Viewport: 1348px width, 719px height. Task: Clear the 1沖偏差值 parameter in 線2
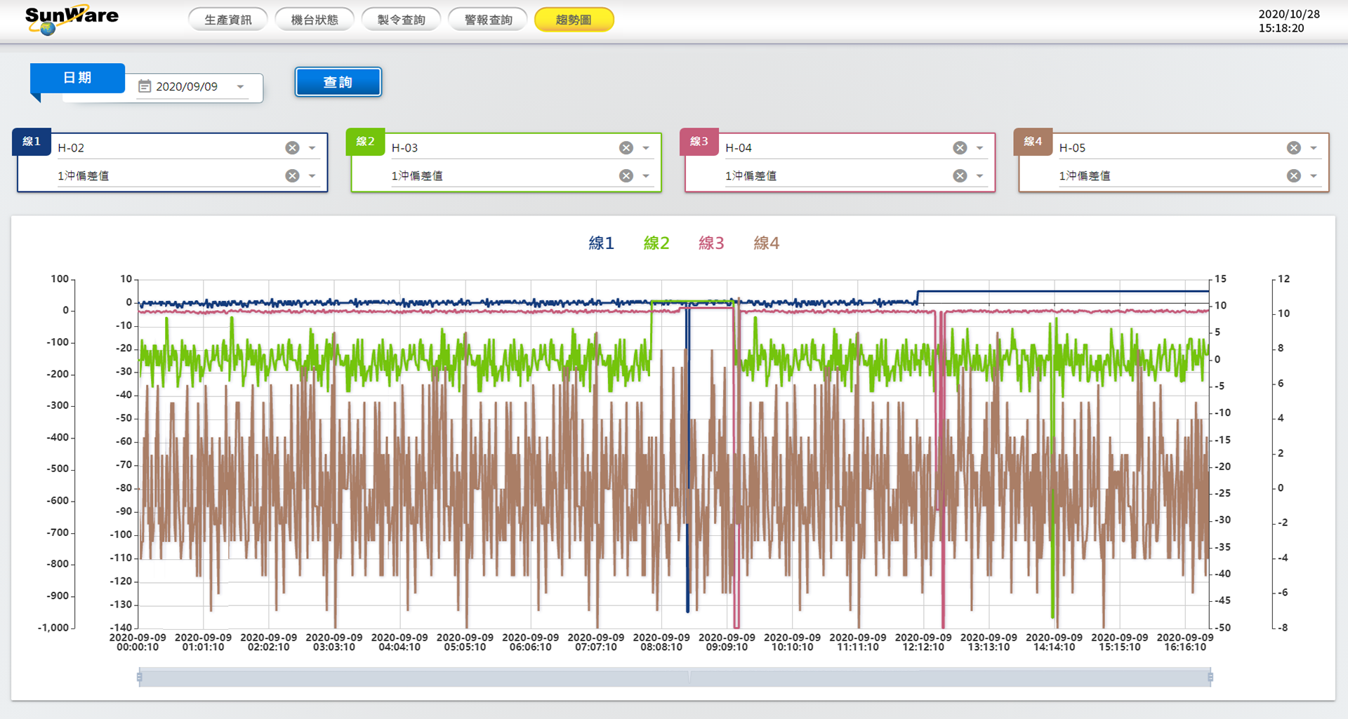click(x=626, y=176)
